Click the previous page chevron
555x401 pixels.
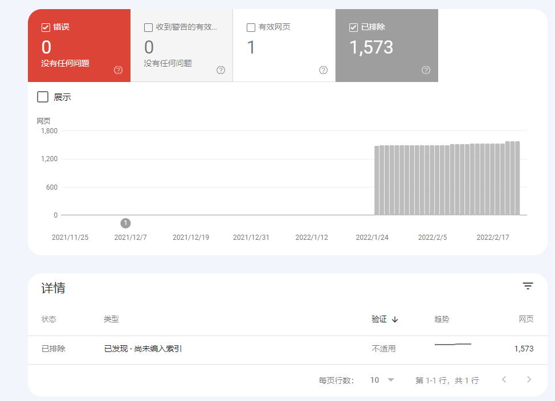point(504,379)
